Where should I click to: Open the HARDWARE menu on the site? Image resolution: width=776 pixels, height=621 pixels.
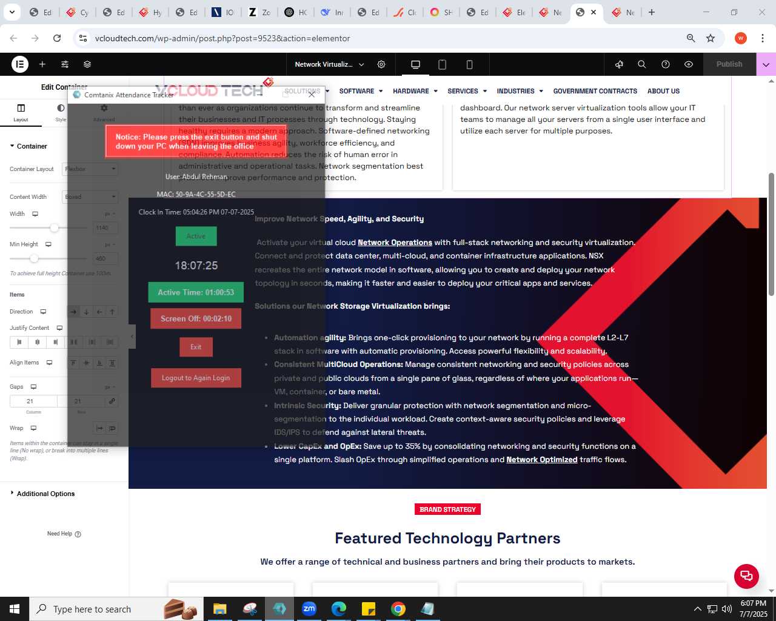coord(415,91)
